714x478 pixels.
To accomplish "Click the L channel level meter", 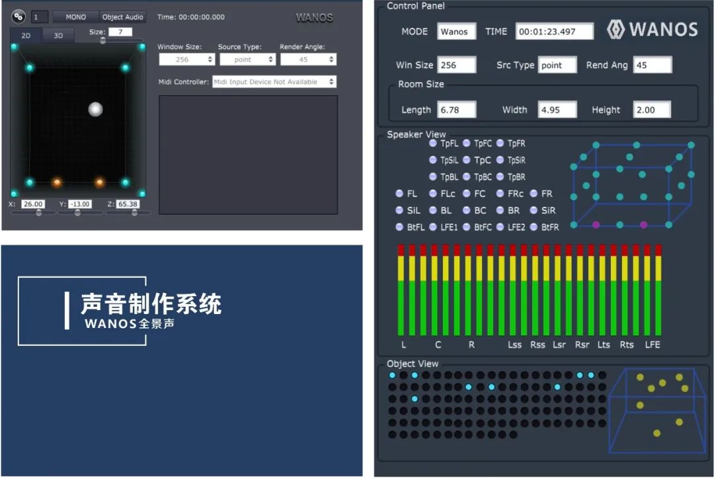I will point(401,290).
